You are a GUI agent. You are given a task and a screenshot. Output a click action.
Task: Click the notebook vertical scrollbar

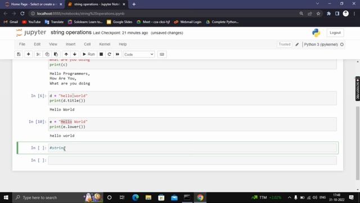coord(358,143)
